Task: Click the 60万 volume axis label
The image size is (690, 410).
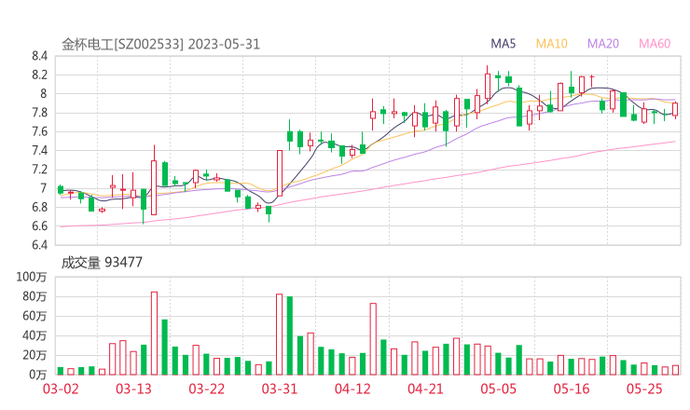Action: [x=34, y=316]
